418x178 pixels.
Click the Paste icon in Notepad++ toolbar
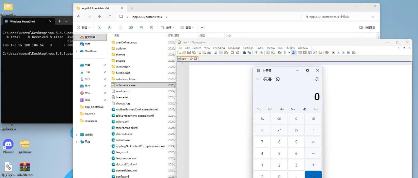click(226, 52)
